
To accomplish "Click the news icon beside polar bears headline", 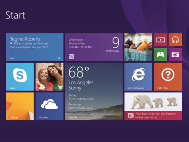I will coord(131,115).
